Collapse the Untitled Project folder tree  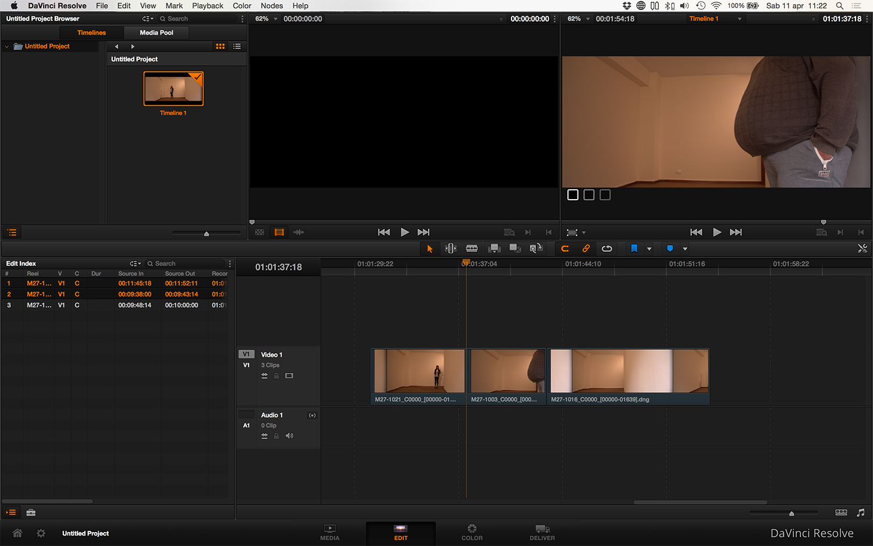coord(7,47)
